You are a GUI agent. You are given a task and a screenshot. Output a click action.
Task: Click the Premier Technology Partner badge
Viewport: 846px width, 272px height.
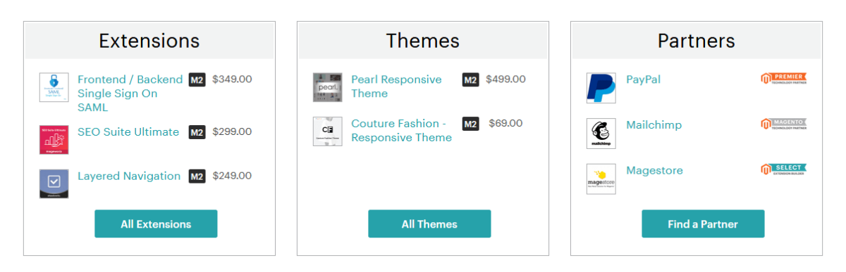(x=783, y=79)
